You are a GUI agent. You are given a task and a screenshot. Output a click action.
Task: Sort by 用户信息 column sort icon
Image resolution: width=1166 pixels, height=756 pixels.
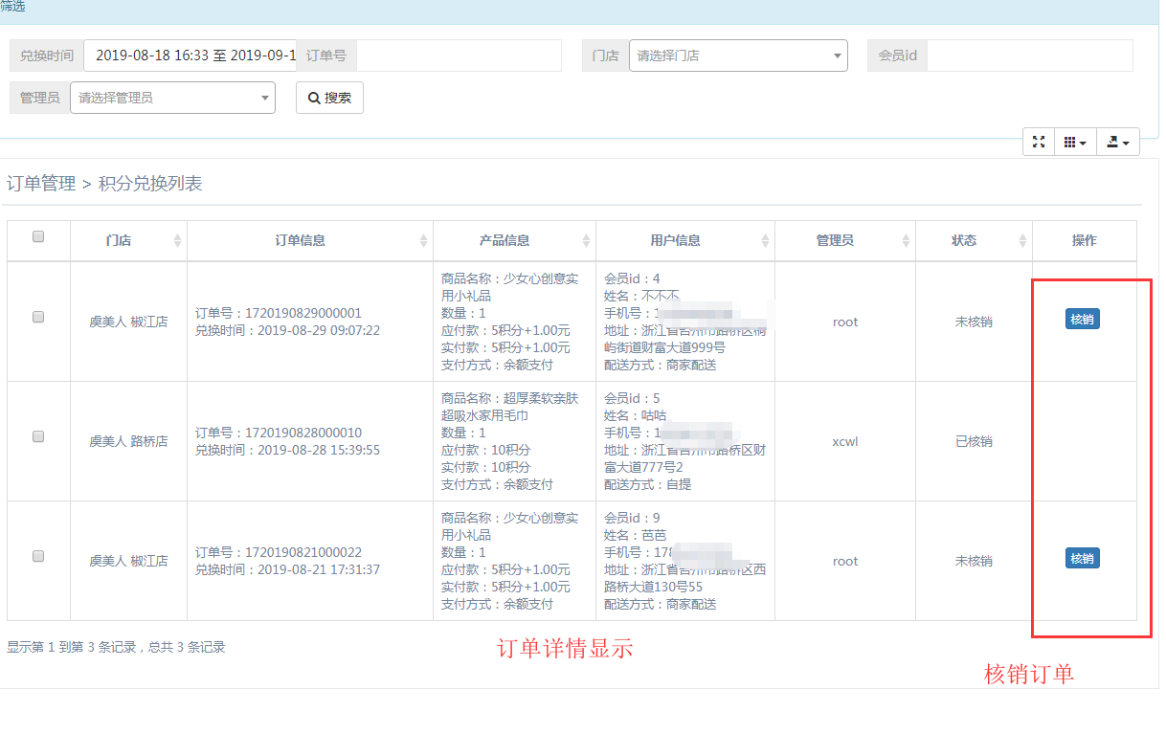[x=765, y=241]
